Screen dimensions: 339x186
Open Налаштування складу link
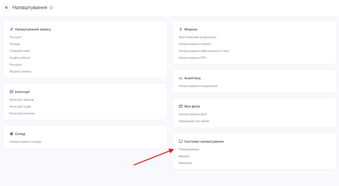(25, 142)
